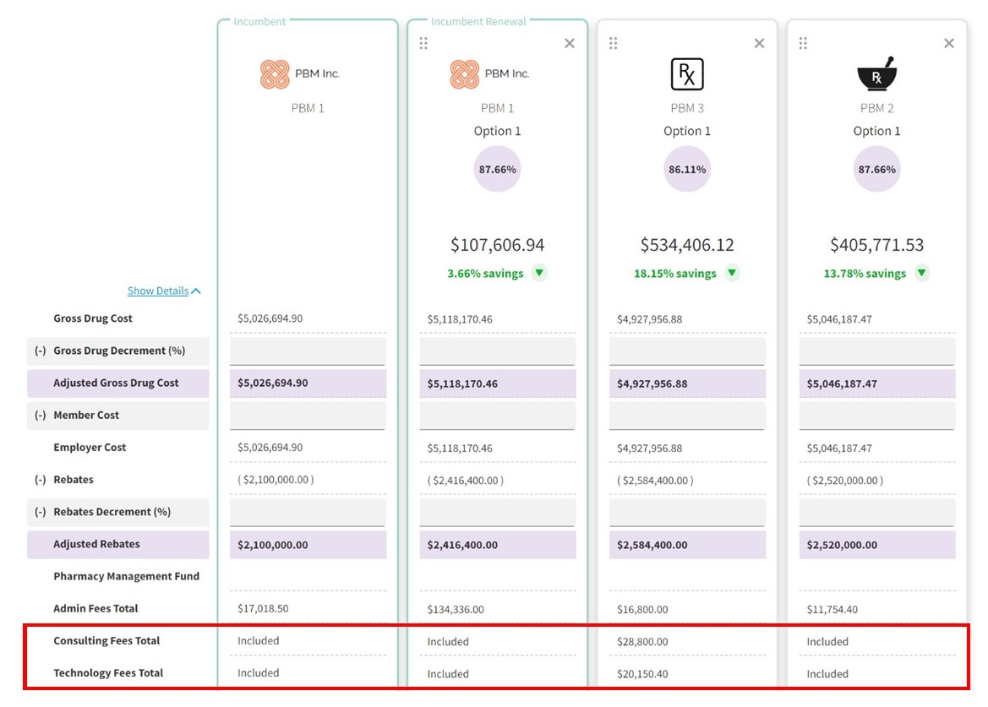The height and width of the screenshot is (707, 988).
Task: Click the 86.11% progress circle for PBM 3
Action: coord(686,169)
